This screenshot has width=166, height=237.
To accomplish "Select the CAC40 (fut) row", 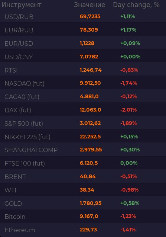I will point(83,96).
